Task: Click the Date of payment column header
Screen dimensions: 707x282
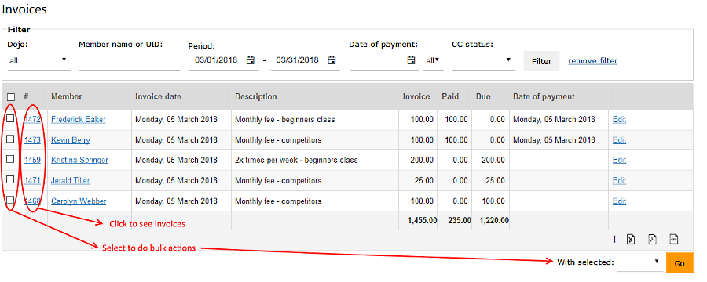Action: tap(544, 96)
